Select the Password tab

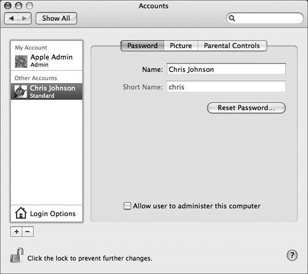[x=142, y=46]
